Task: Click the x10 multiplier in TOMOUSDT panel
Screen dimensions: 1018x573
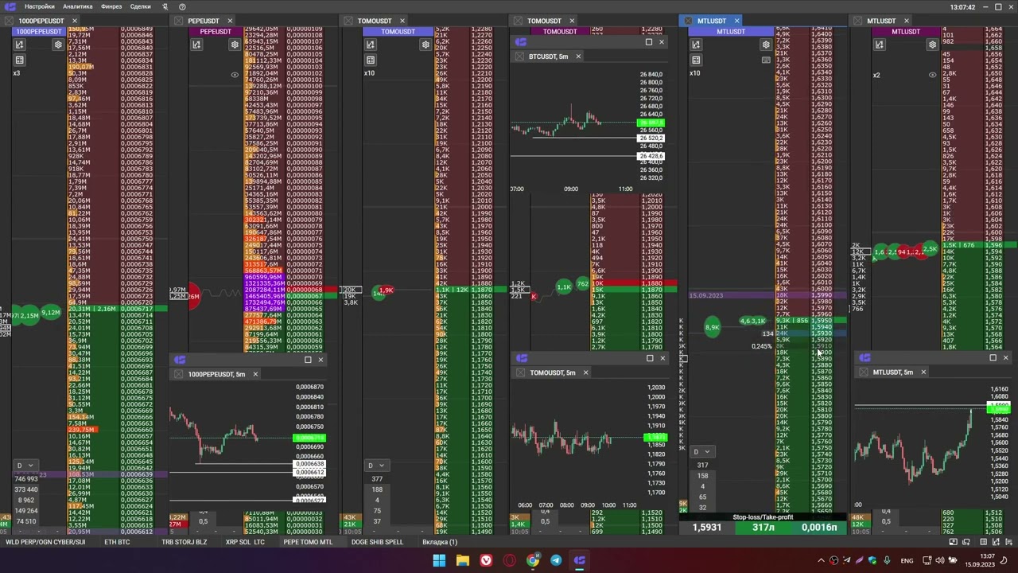Action: (369, 73)
